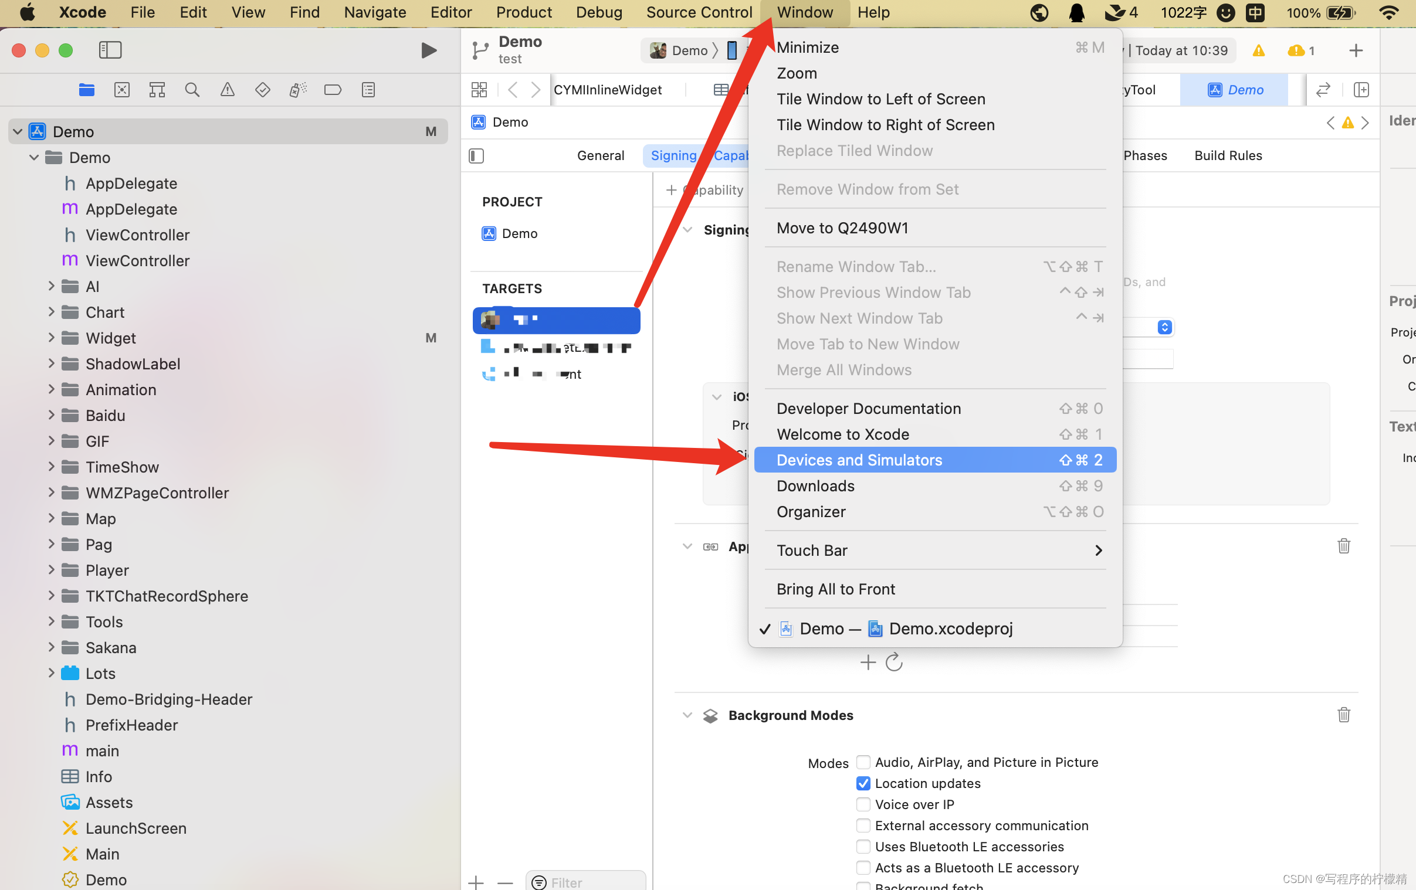Click the refresh/sync button near filter
The width and height of the screenshot is (1416, 890).
tap(894, 661)
